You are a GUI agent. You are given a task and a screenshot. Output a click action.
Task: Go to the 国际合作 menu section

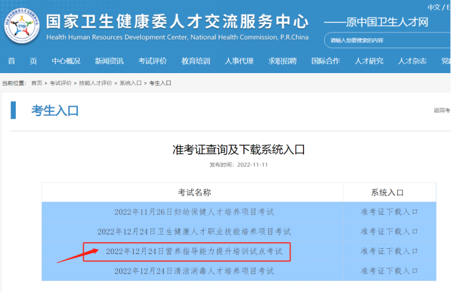point(326,61)
